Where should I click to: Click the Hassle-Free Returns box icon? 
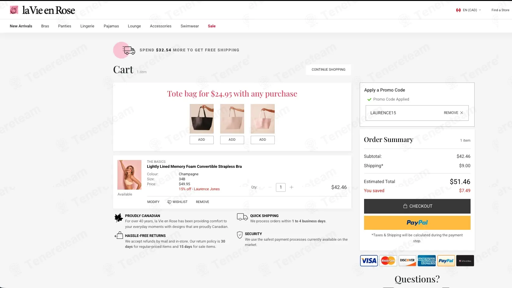(119, 235)
